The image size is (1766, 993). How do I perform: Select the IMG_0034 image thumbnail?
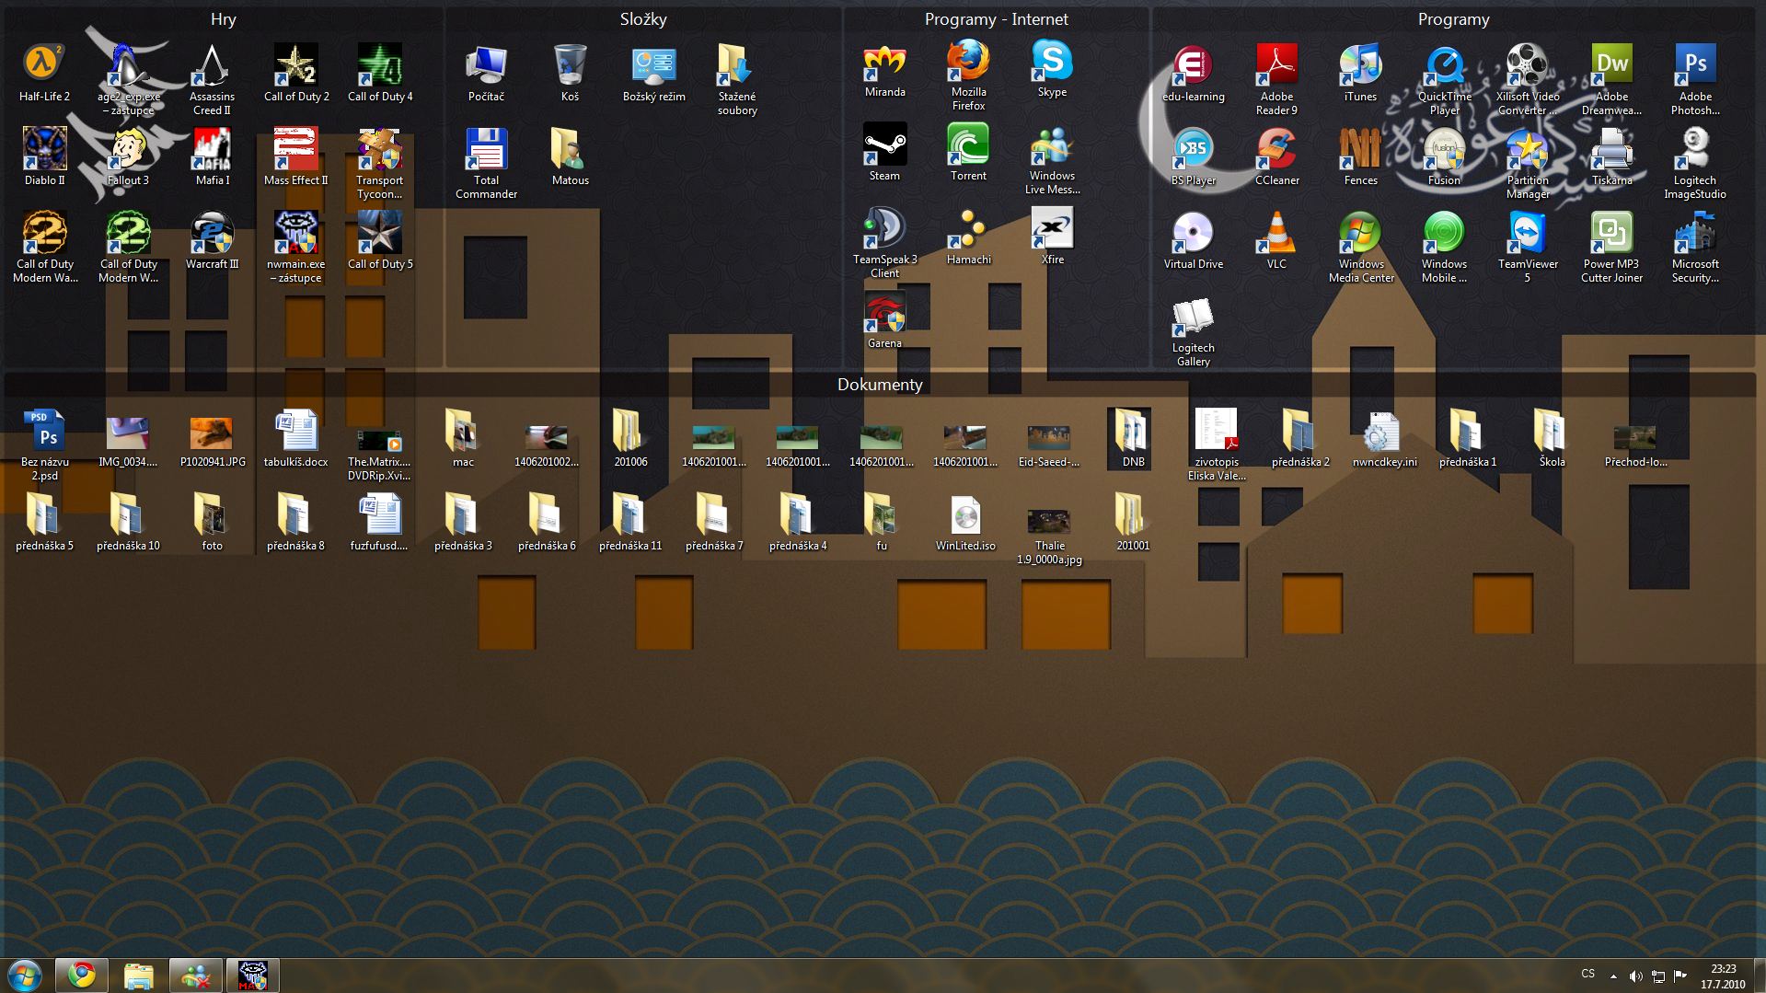128,433
